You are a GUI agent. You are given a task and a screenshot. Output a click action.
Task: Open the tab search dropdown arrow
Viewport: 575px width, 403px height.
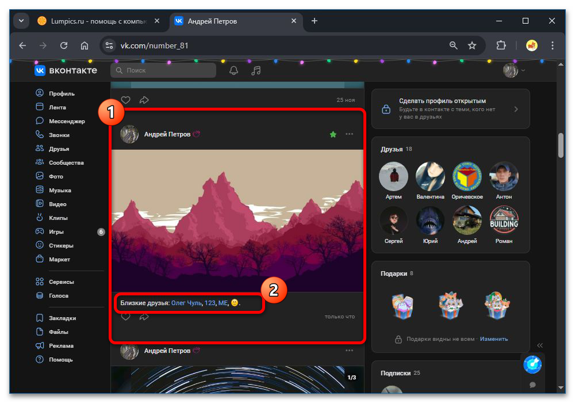coord(21,21)
